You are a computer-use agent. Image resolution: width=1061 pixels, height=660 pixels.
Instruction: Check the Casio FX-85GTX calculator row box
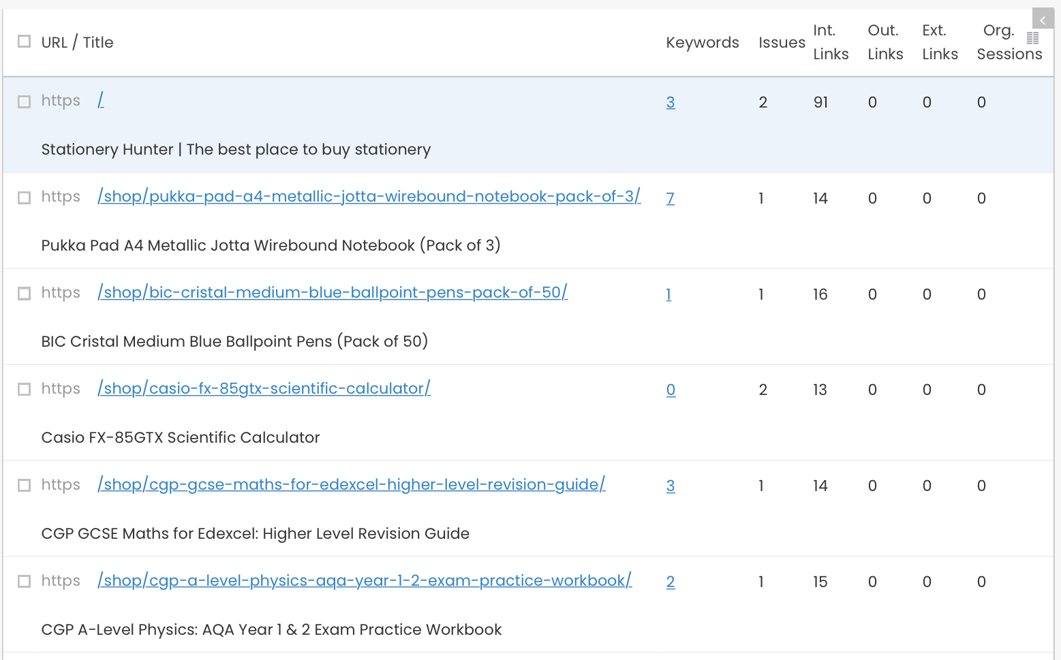click(x=25, y=389)
